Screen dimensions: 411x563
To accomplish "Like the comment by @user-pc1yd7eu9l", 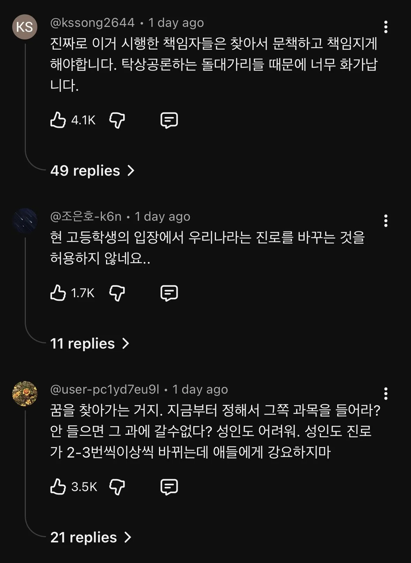I will pyautogui.click(x=58, y=487).
